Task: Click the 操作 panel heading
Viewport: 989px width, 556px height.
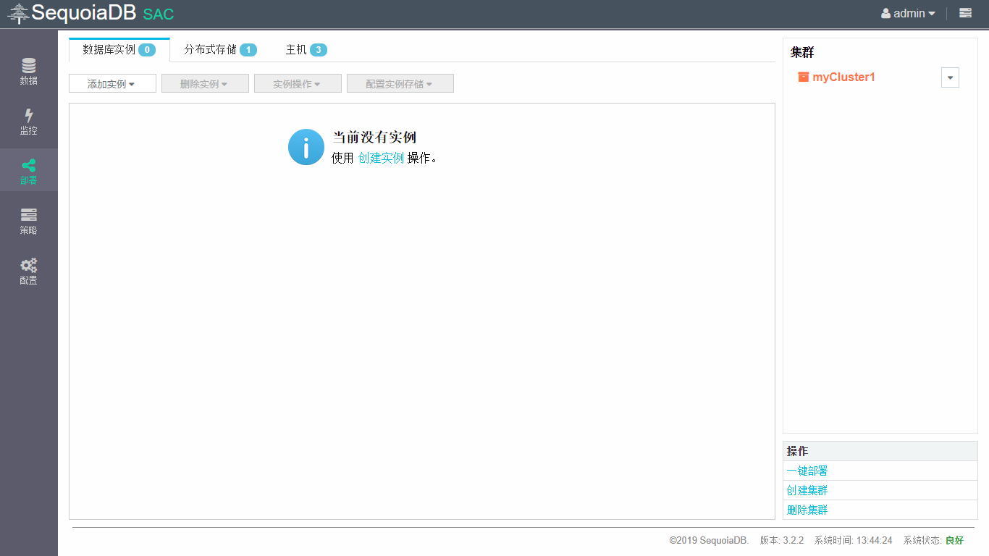Action: point(798,451)
